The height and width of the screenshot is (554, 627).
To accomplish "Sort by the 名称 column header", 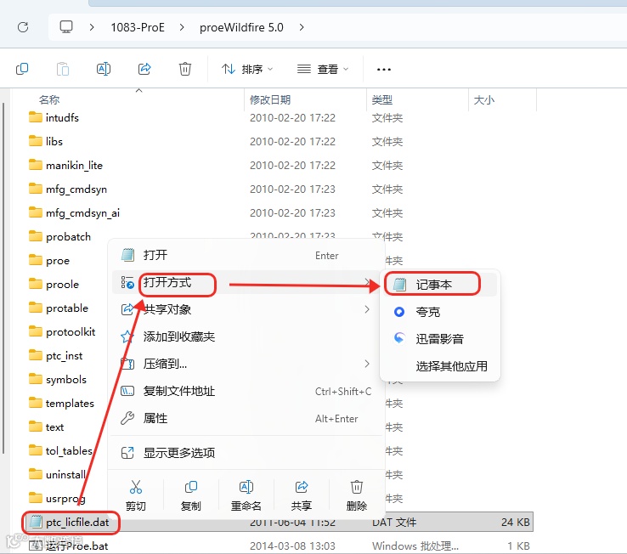I will 49,99.
